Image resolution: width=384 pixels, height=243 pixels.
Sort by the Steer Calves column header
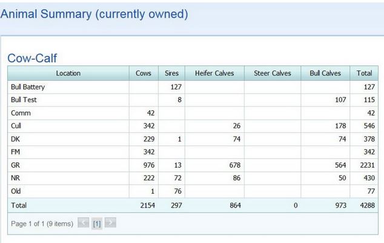point(273,73)
